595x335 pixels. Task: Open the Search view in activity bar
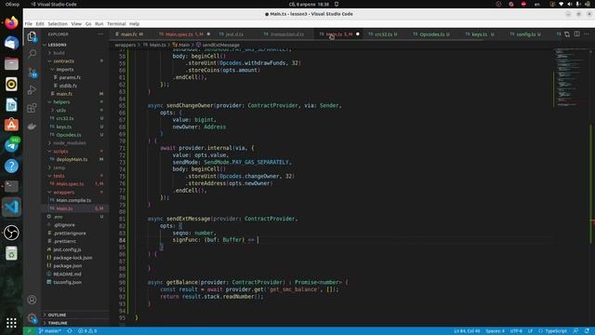point(32,54)
